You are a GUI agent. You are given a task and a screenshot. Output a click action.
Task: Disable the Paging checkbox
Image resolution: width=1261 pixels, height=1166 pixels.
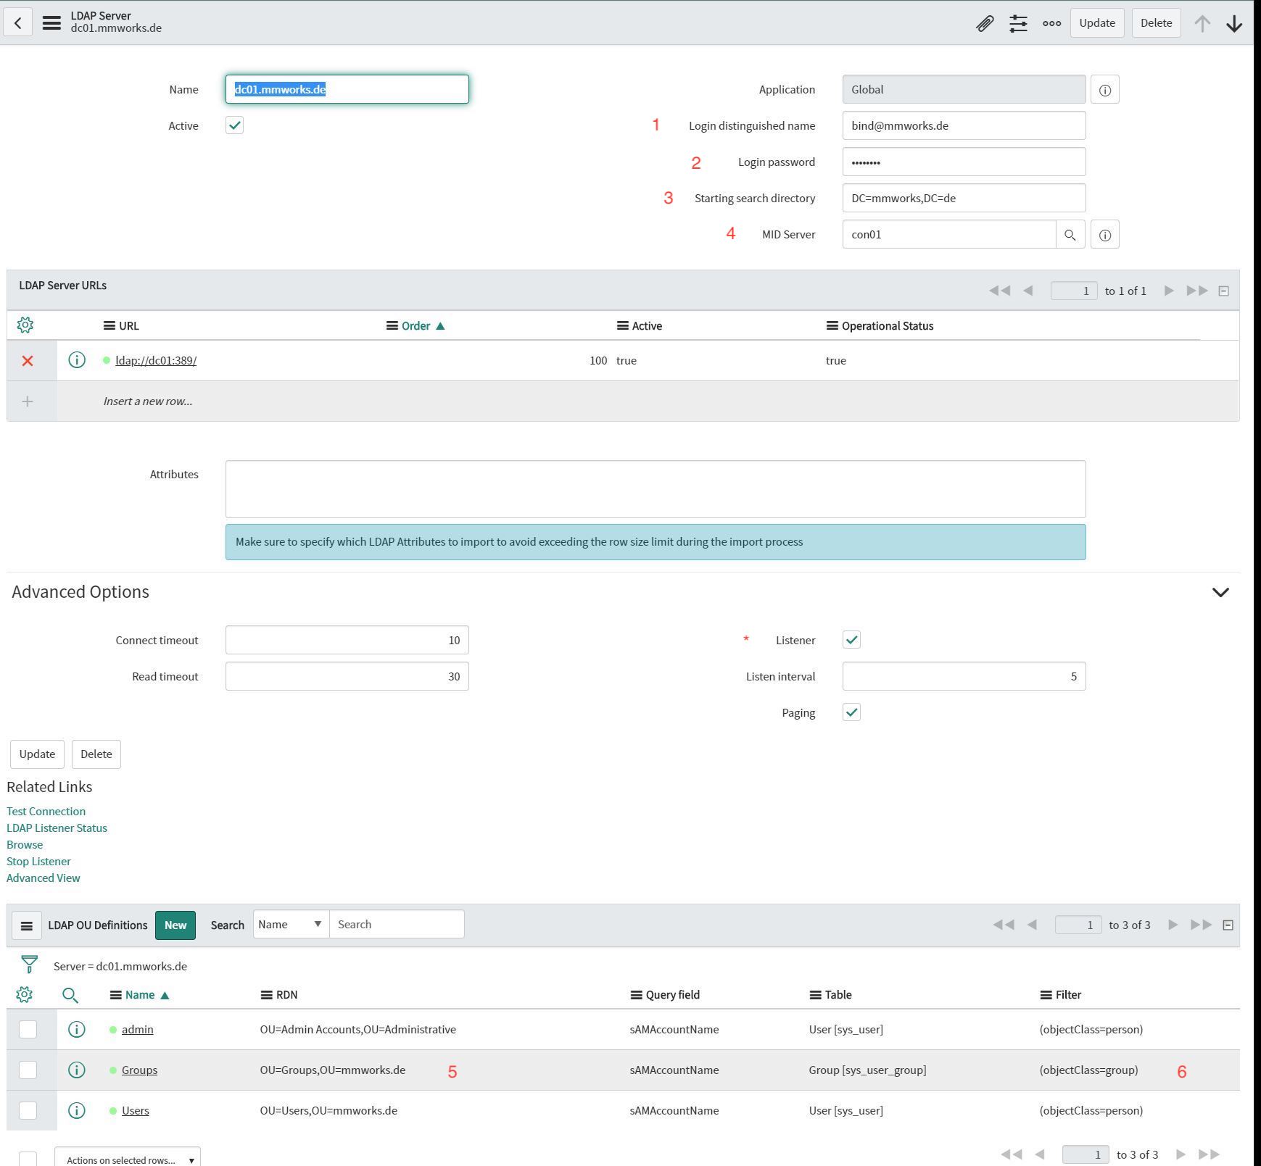click(851, 712)
